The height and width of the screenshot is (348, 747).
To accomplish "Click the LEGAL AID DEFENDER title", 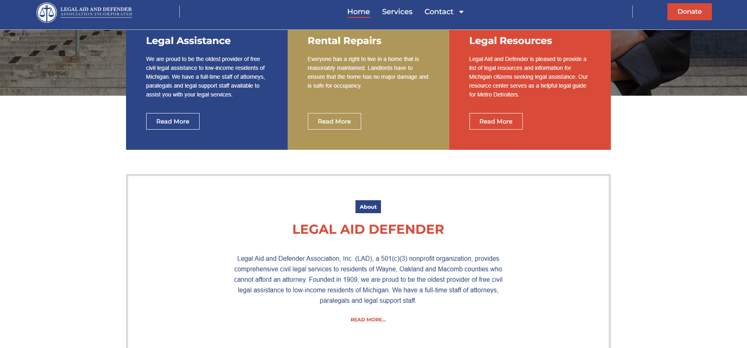I will click(x=368, y=230).
